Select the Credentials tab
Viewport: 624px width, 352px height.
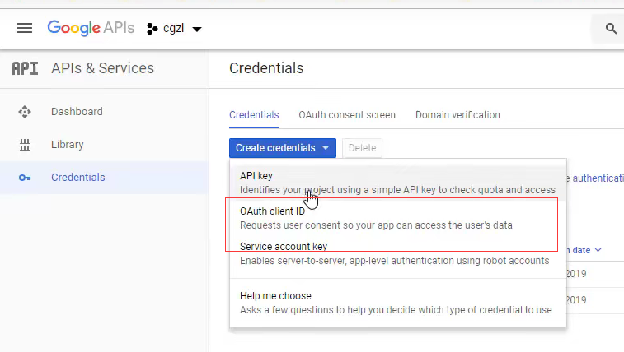[x=254, y=115]
